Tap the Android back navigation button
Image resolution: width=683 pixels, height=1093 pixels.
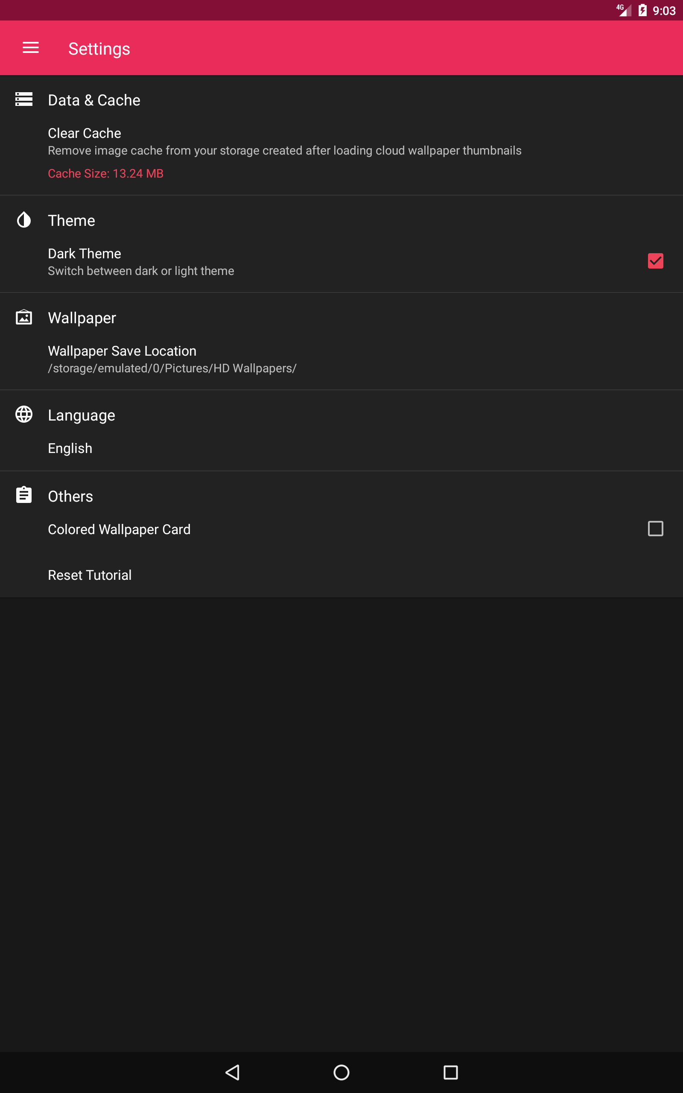coord(233,1072)
